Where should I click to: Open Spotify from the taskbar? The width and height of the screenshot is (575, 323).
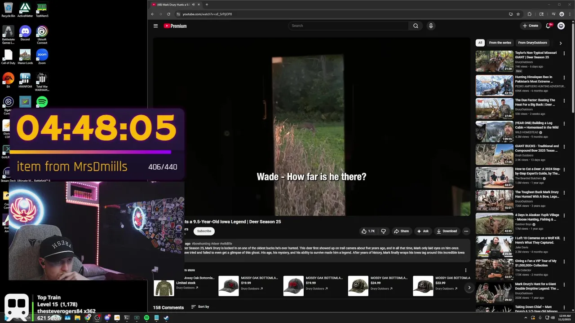(x=146, y=318)
